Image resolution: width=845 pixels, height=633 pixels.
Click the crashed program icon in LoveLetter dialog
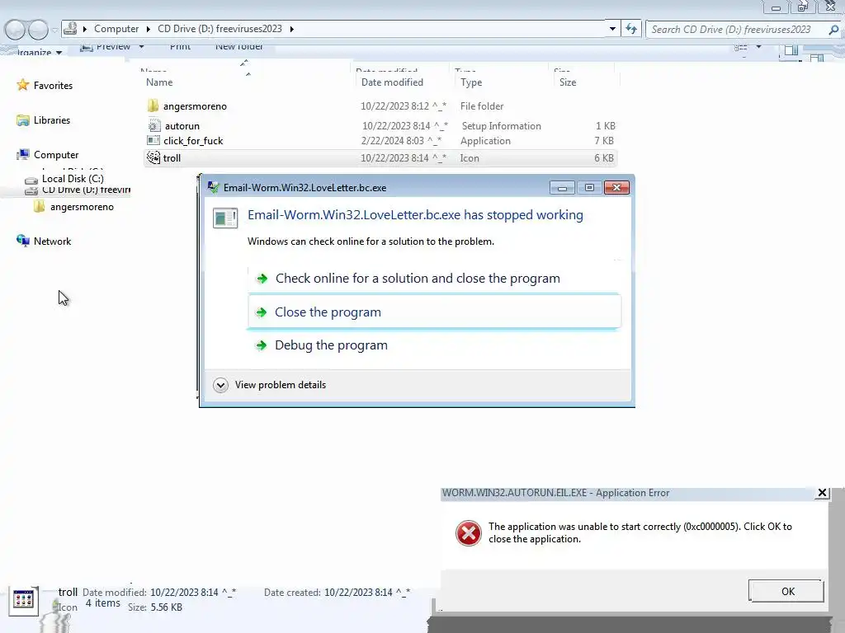(225, 218)
